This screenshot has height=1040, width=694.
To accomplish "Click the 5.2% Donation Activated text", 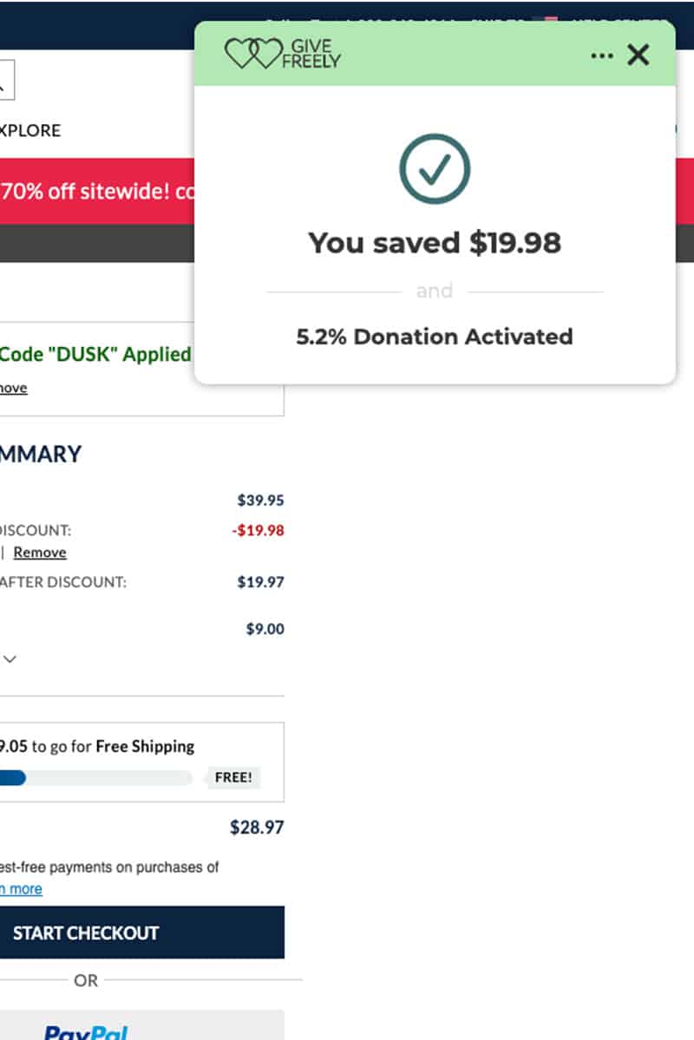I will 434,337.
